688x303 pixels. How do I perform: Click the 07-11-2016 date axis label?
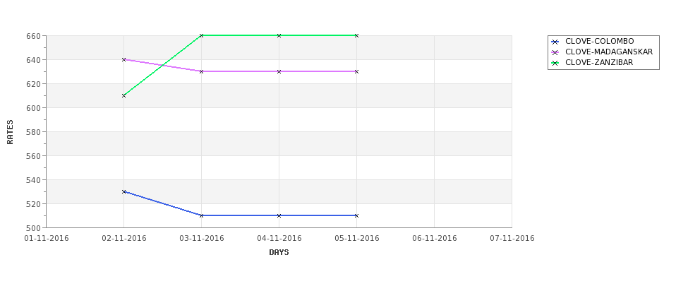[x=512, y=239]
